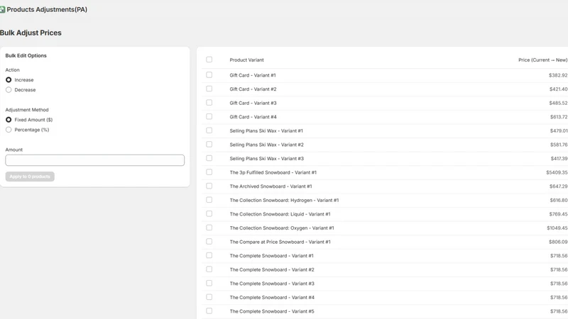Check The Collection Snowboard: Hydrogen row
This screenshot has height=319, width=568.
[209, 200]
